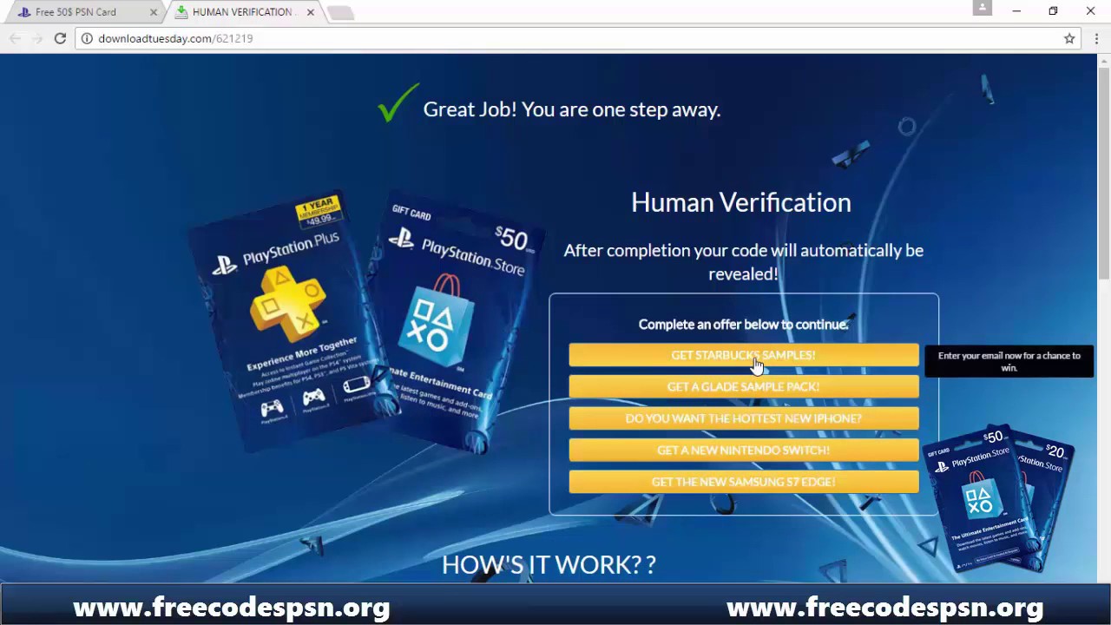This screenshot has height=625, width=1111.
Task: Click 'Great Job! You are one step away.' text
Action: click(x=572, y=109)
